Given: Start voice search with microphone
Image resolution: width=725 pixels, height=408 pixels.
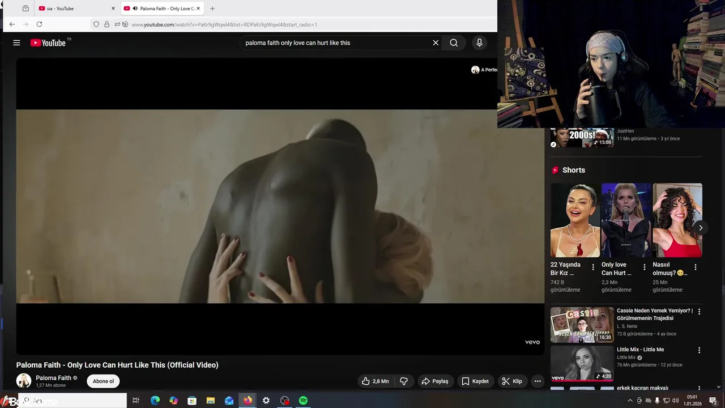Looking at the screenshot, I should coord(479,42).
